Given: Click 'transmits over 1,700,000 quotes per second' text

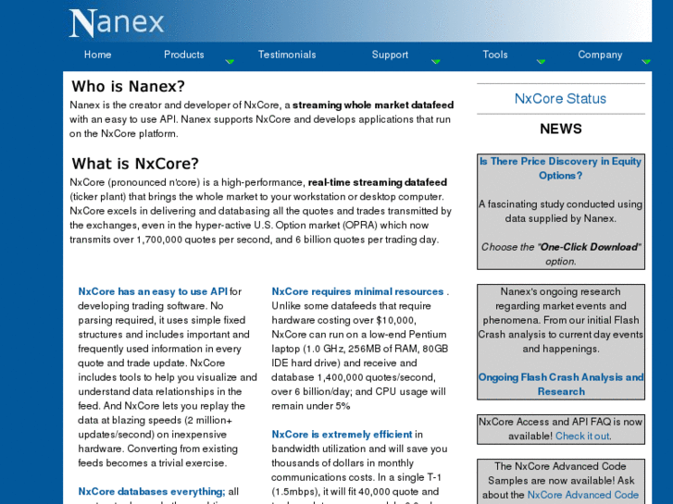Looking at the screenshot, I should (170, 240).
